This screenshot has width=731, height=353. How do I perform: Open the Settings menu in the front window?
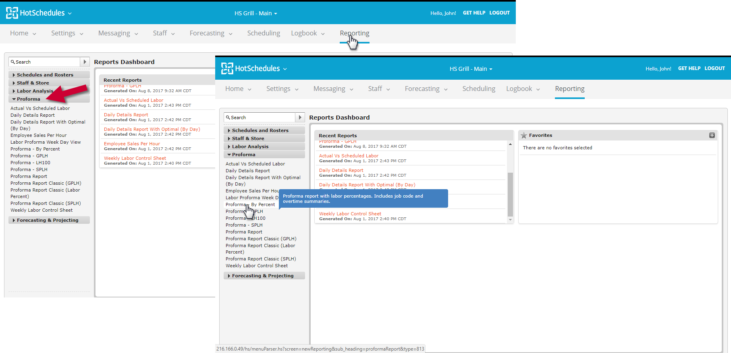[x=282, y=89]
